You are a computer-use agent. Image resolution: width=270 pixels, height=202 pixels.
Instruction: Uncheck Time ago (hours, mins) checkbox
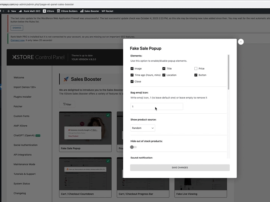click(x=132, y=75)
